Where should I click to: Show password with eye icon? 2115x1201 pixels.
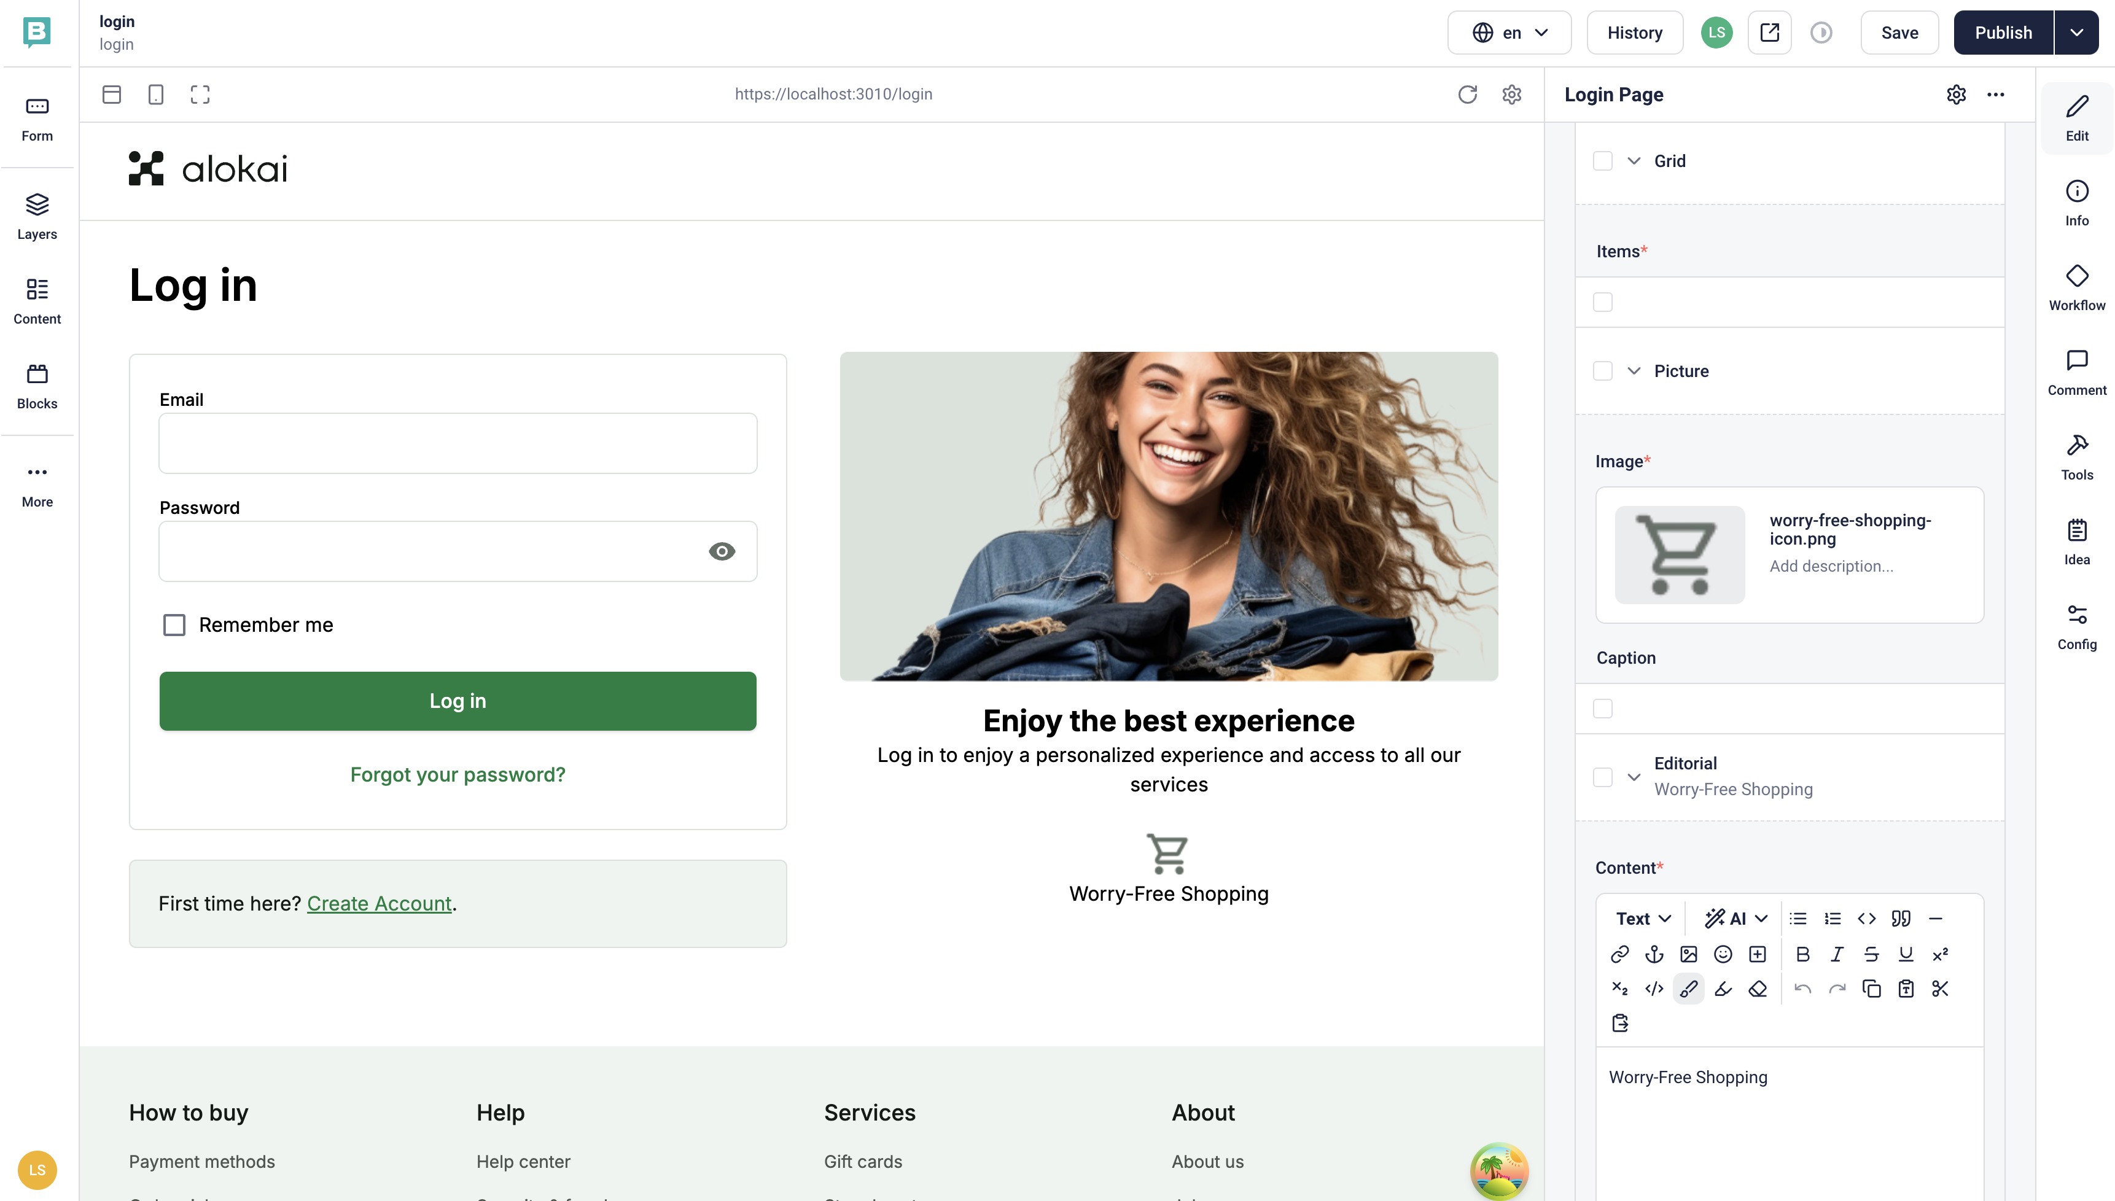pos(722,551)
